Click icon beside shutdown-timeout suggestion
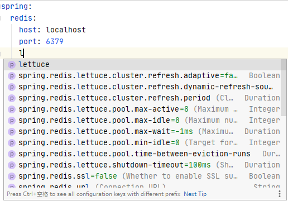The height and width of the screenshot is (201, 288). 12,165
